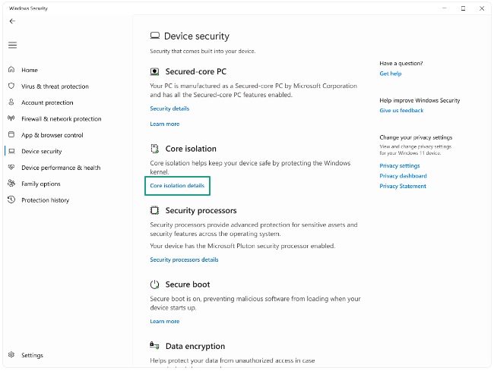Go to Home page
Screen dimensions: 494x371
(x=30, y=70)
